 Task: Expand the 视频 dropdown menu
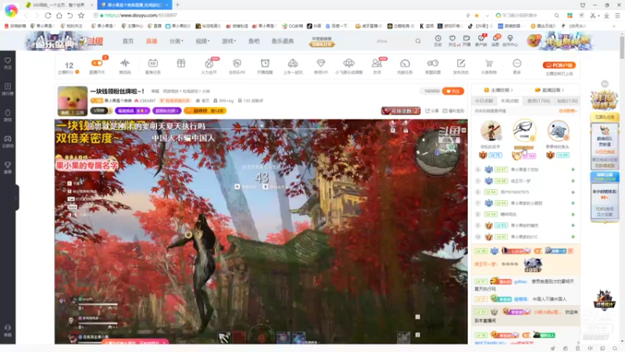(202, 41)
